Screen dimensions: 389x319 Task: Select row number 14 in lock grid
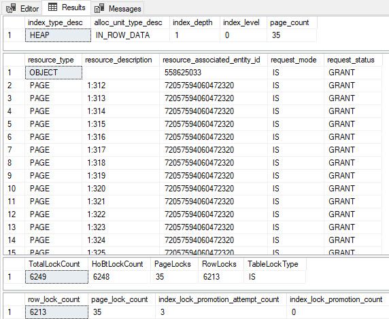[14, 240]
